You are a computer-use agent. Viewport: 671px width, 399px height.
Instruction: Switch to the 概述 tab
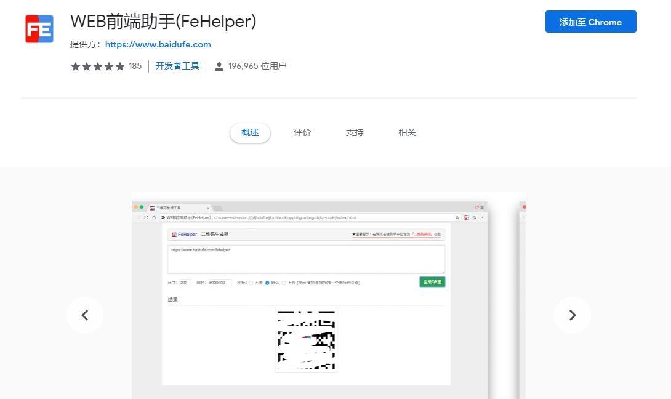[250, 133]
